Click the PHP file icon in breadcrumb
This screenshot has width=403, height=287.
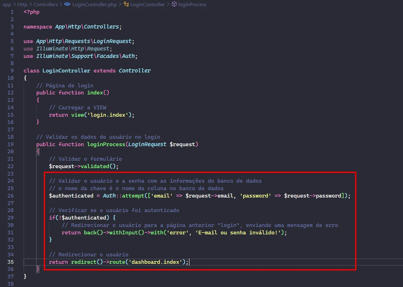67,4
